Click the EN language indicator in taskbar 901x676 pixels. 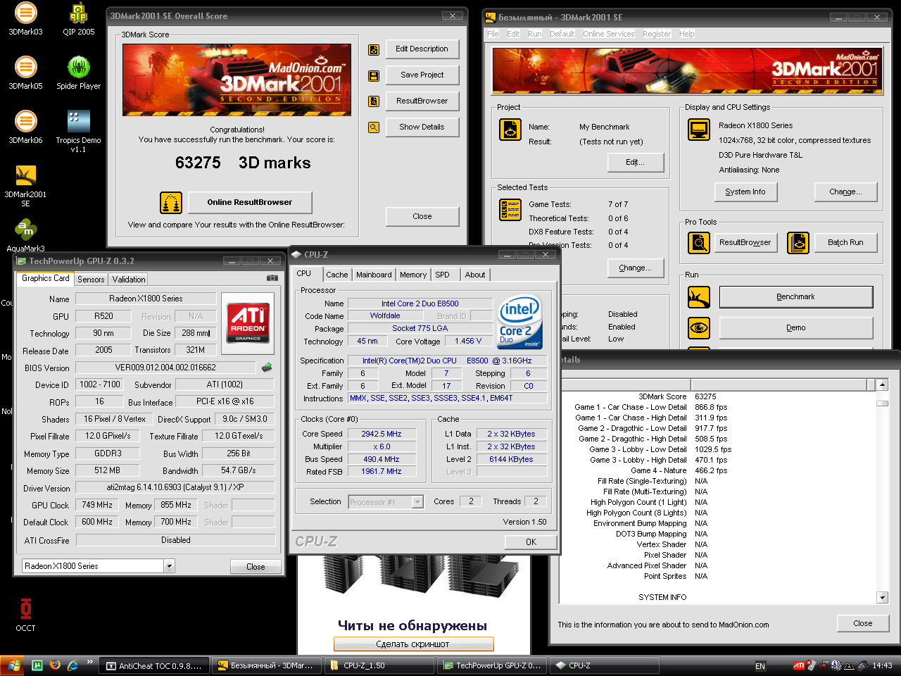coord(760,666)
